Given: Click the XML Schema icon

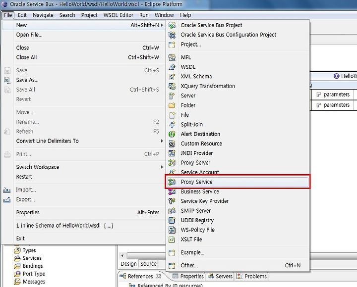Looking at the screenshot, I should coord(172,77).
